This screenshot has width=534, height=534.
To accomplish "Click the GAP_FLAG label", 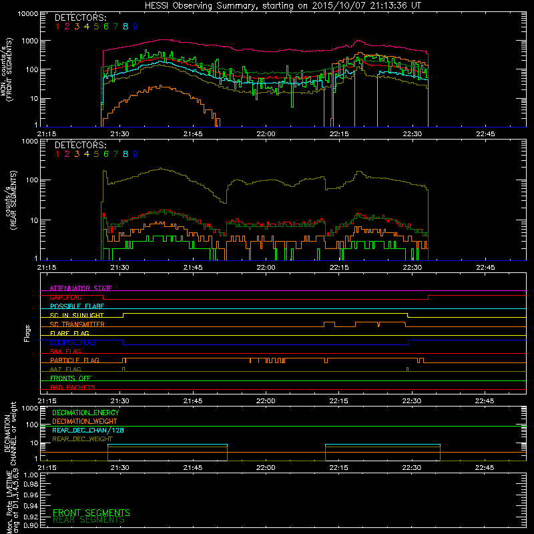I will (x=65, y=297).
